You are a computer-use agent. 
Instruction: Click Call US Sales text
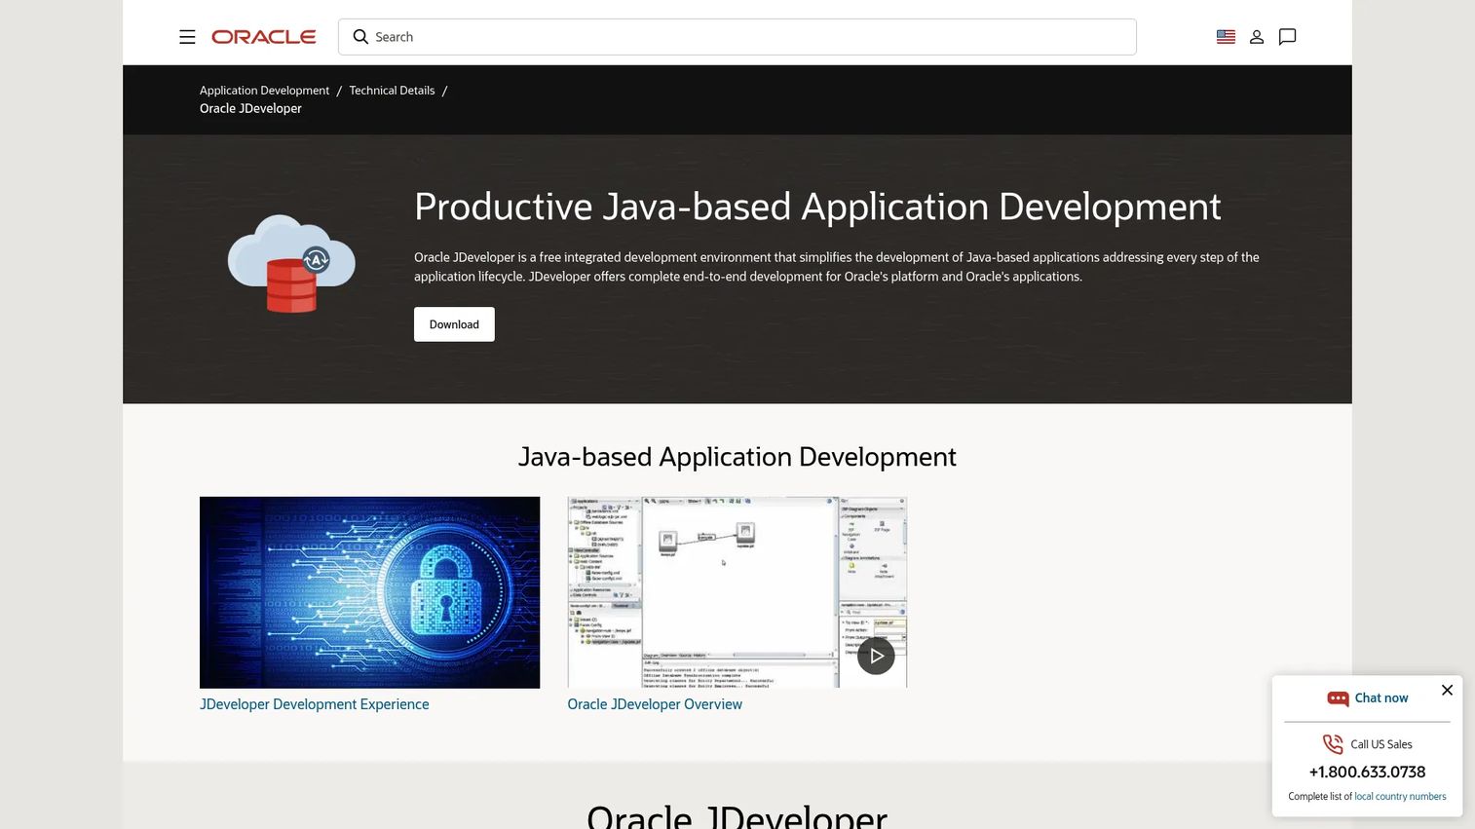pos(1381,744)
